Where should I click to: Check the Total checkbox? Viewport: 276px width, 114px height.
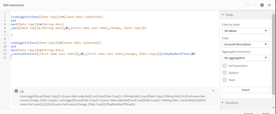[x=224, y=80]
